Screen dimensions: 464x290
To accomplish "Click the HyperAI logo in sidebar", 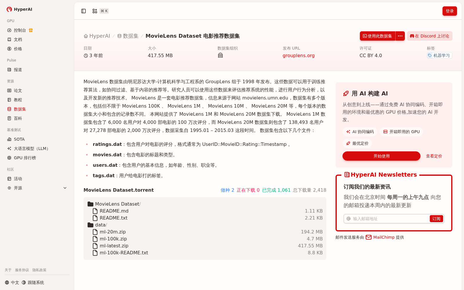I will coord(19,9).
